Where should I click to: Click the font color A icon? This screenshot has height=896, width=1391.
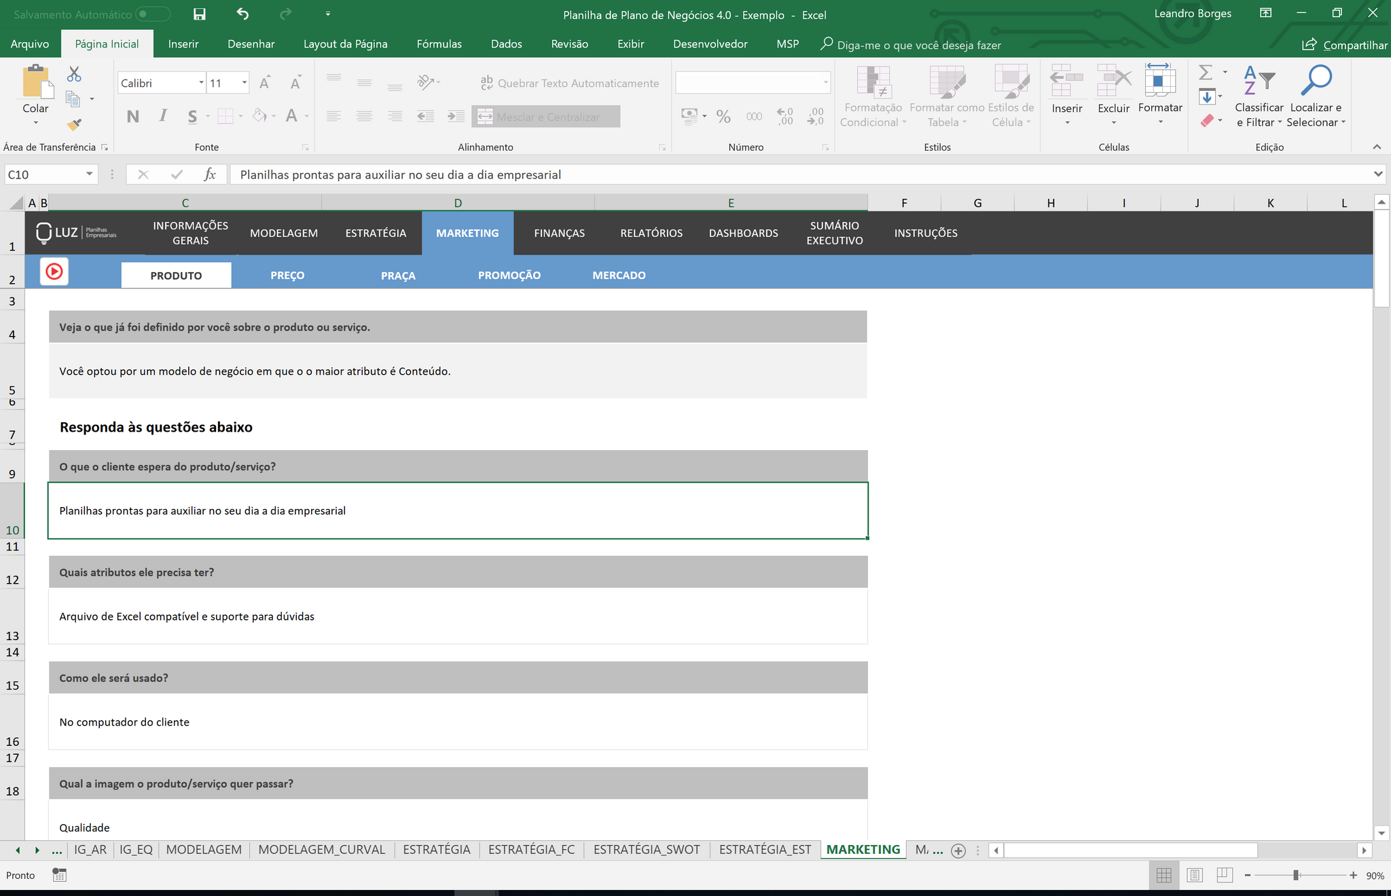click(x=291, y=116)
